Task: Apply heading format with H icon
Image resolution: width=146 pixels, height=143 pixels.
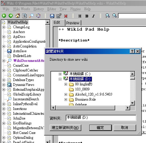Action: (x=80, y=16)
